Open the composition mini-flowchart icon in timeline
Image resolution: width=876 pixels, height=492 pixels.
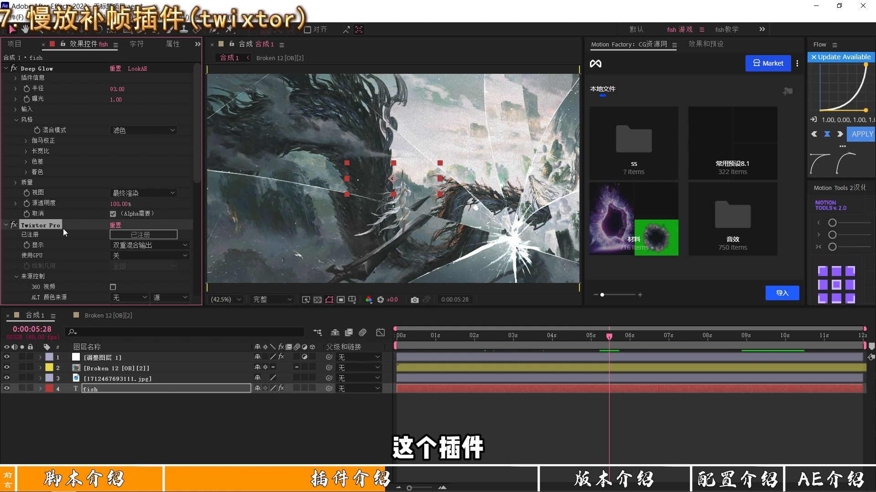click(x=318, y=333)
